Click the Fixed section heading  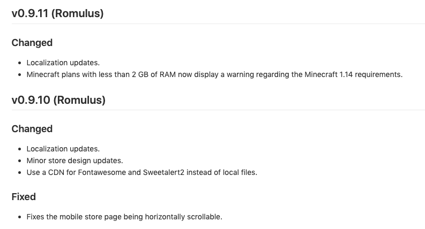[24, 197]
